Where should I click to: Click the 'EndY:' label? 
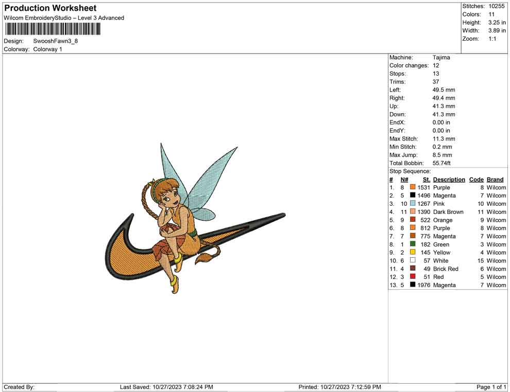click(x=397, y=131)
